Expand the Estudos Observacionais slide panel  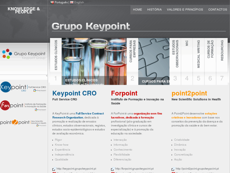[175, 61]
